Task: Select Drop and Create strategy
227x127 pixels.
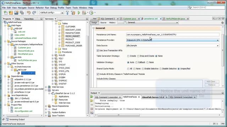Action: pos(138,56)
